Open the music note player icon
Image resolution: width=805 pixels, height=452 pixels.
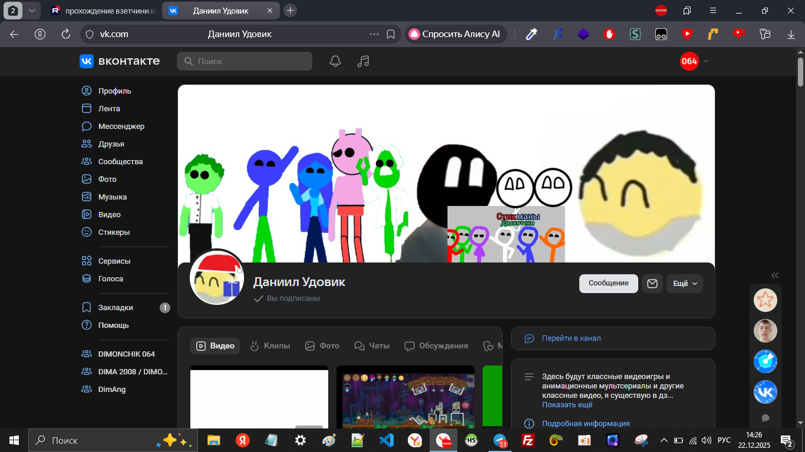[364, 61]
